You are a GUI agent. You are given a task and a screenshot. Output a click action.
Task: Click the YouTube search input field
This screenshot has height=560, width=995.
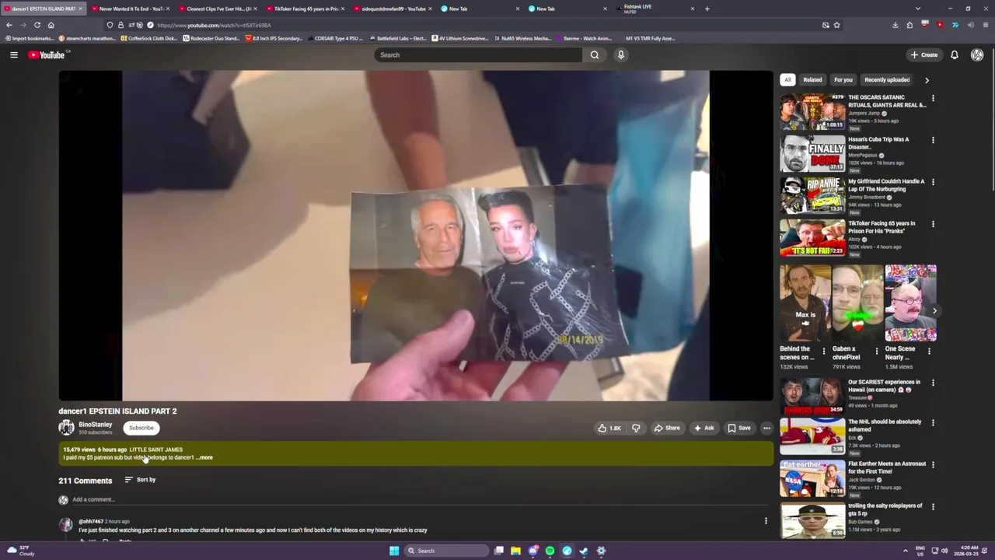pos(478,54)
